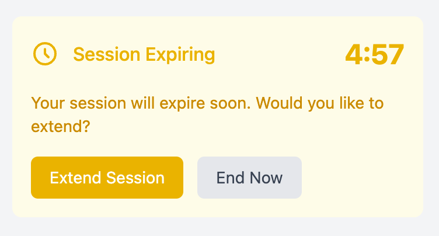Click the word Expiring in the title
Screen dimensions: 439x236
tap(180, 55)
